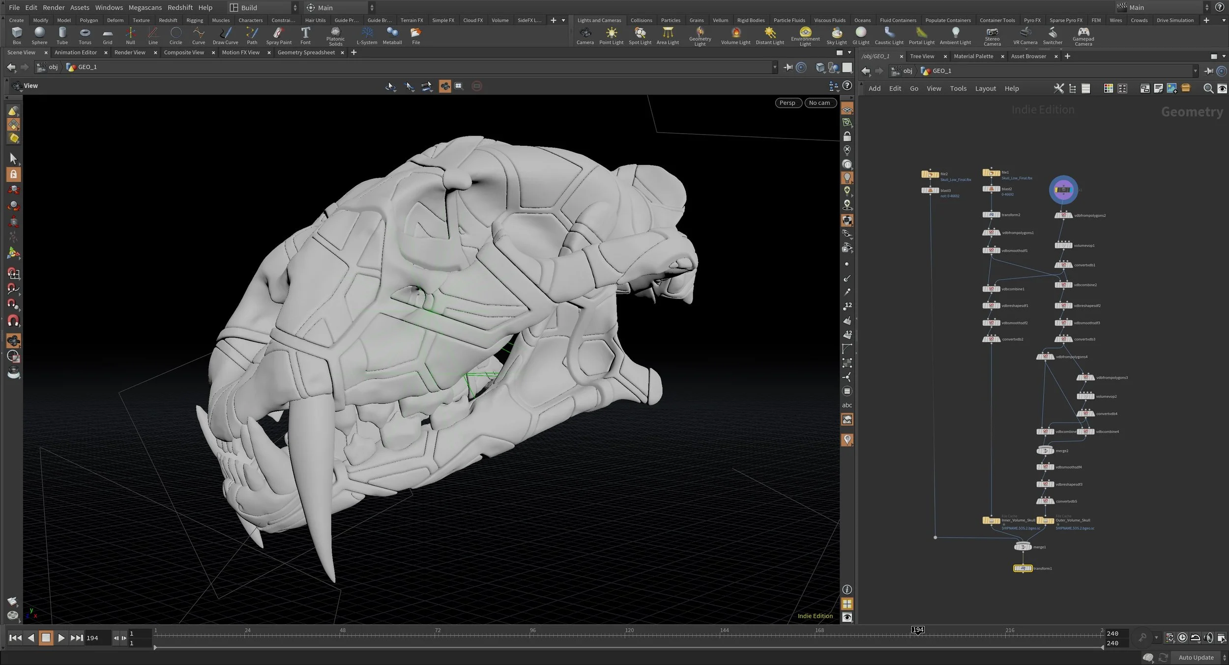Add an Environment Light from the shelf
Image resolution: width=1229 pixels, height=665 pixels.
[805, 34]
